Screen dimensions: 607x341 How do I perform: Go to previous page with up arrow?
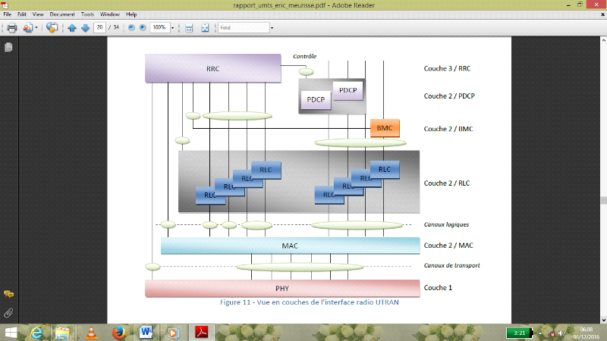(72, 28)
